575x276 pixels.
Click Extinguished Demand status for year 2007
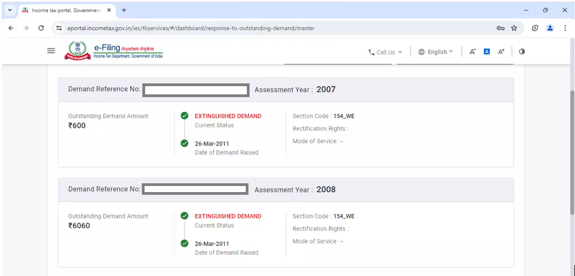pyautogui.click(x=228, y=116)
